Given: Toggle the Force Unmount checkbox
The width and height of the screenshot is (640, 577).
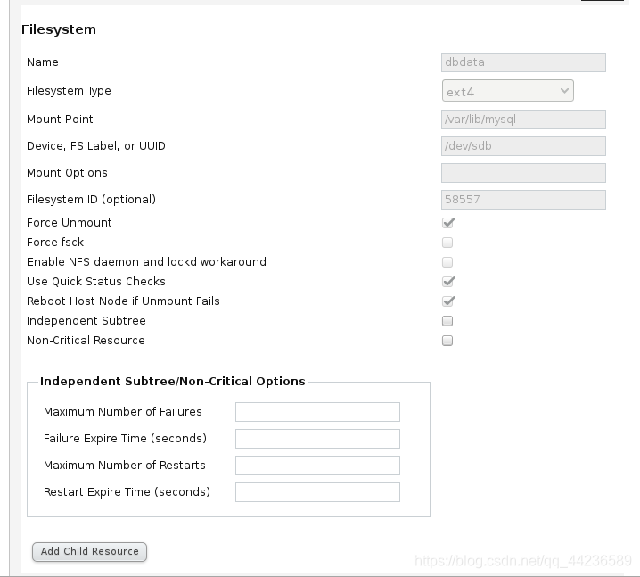Looking at the screenshot, I should click(x=447, y=223).
